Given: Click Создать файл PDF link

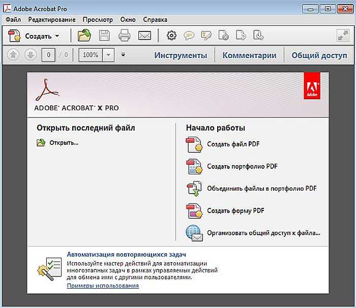Looking at the screenshot, I should tap(233, 144).
